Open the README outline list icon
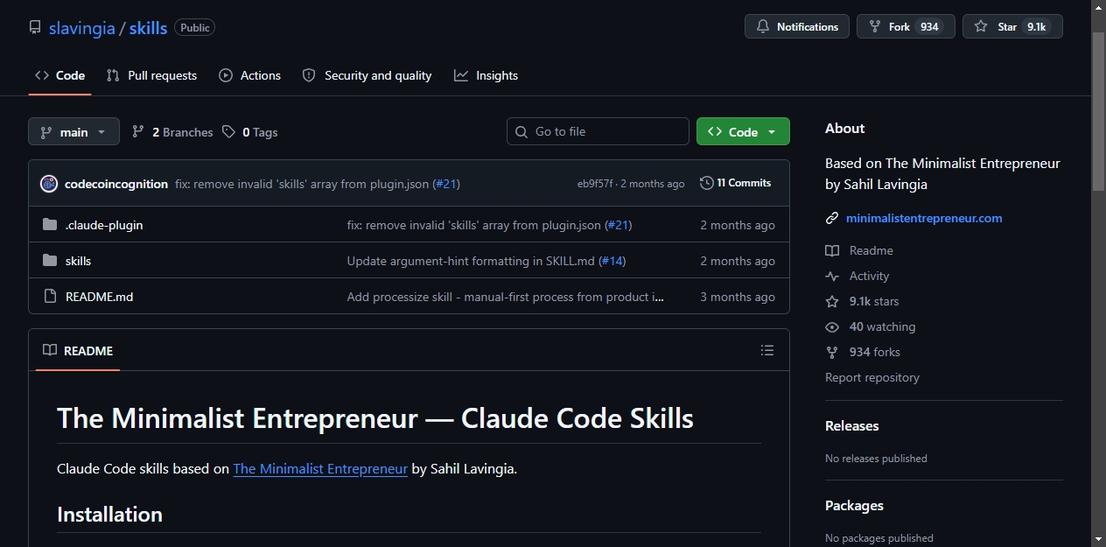Image resolution: width=1106 pixels, height=547 pixels. coord(767,350)
